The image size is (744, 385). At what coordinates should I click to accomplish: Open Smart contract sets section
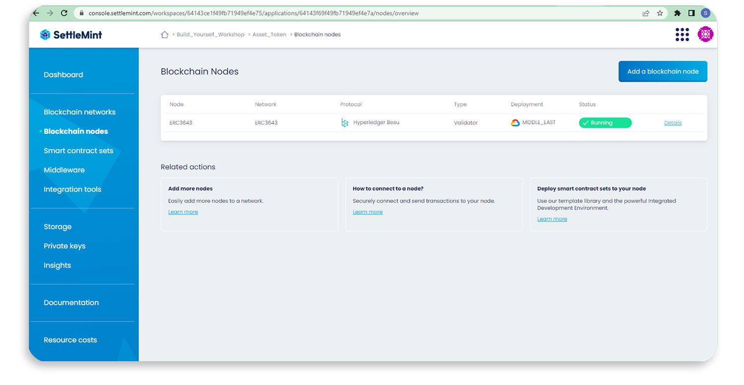(x=78, y=151)
